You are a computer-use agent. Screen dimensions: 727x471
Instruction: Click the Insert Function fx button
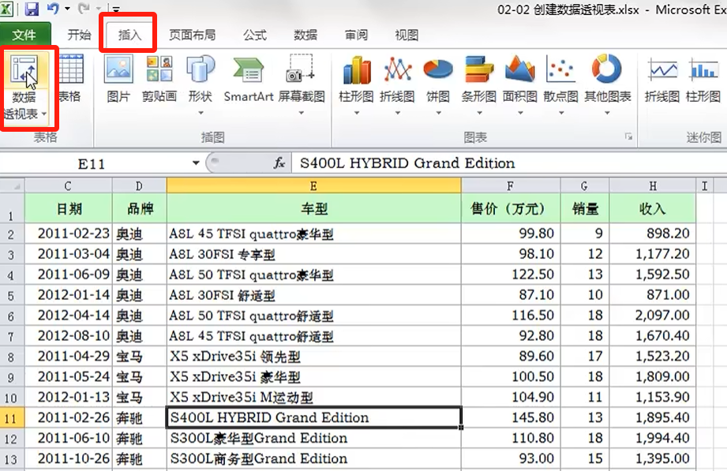279,163
